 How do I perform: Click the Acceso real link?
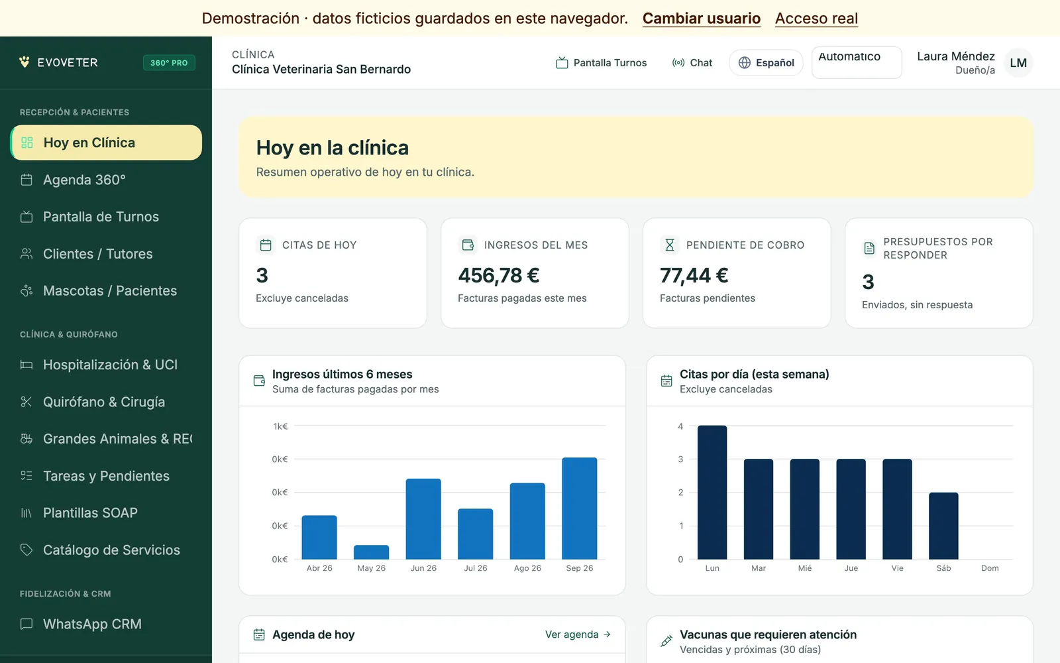coord(816,19)
